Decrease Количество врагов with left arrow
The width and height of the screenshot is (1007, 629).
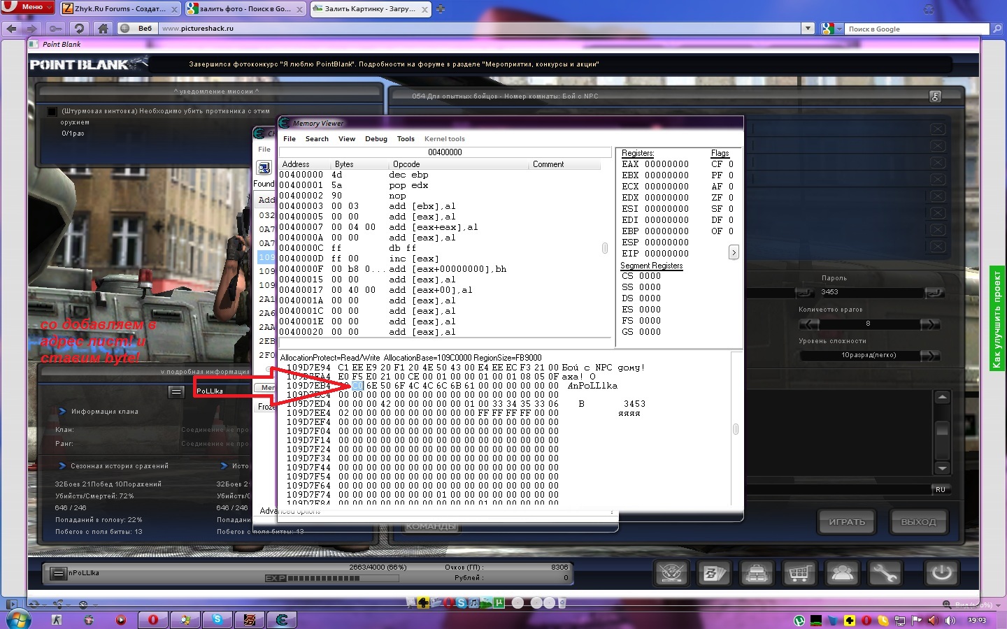(x=809, y=324)
